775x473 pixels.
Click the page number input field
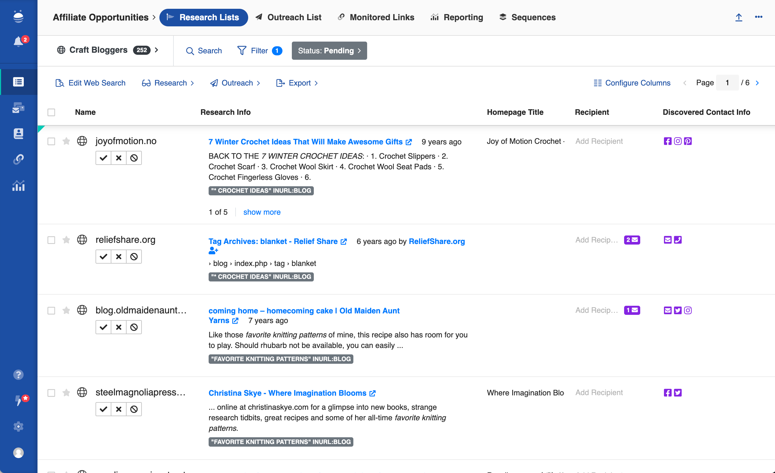pos(727,83)
